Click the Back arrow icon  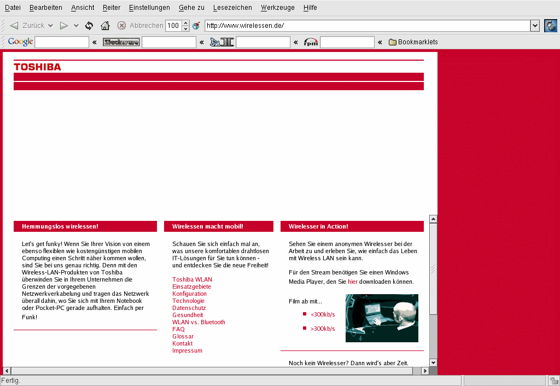(14, 25)
